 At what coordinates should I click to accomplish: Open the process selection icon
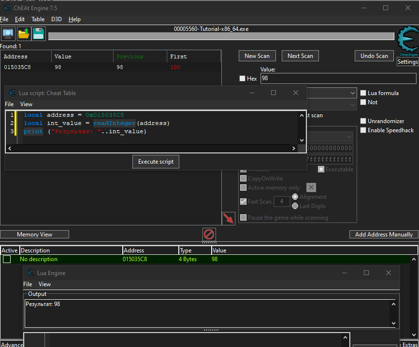(x=8, y=34)
